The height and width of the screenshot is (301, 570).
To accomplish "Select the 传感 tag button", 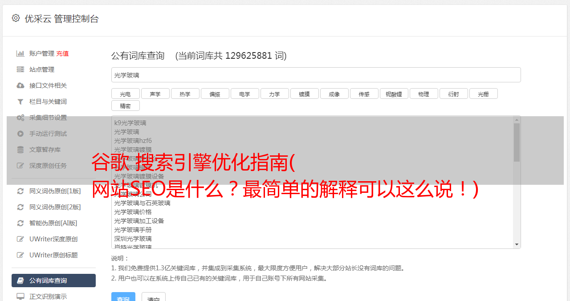I will [x=364, y=94].
